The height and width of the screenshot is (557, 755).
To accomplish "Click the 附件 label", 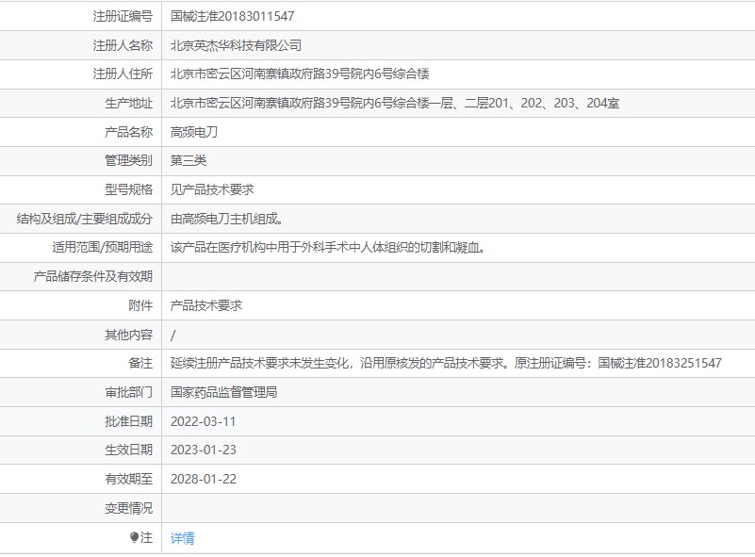I will (140, 305).
